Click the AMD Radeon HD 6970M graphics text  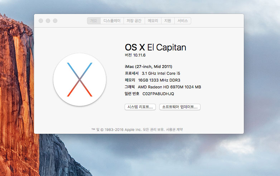pos(169,87)
